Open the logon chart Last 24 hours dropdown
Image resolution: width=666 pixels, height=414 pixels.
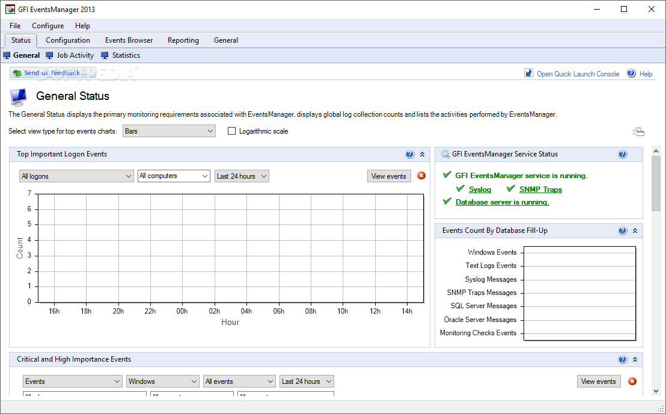pyautogui.click(x=242, y=176)
